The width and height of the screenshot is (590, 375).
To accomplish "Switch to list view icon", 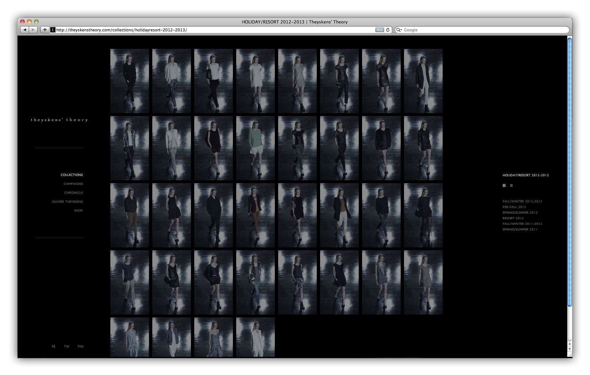I will point(511,186).
